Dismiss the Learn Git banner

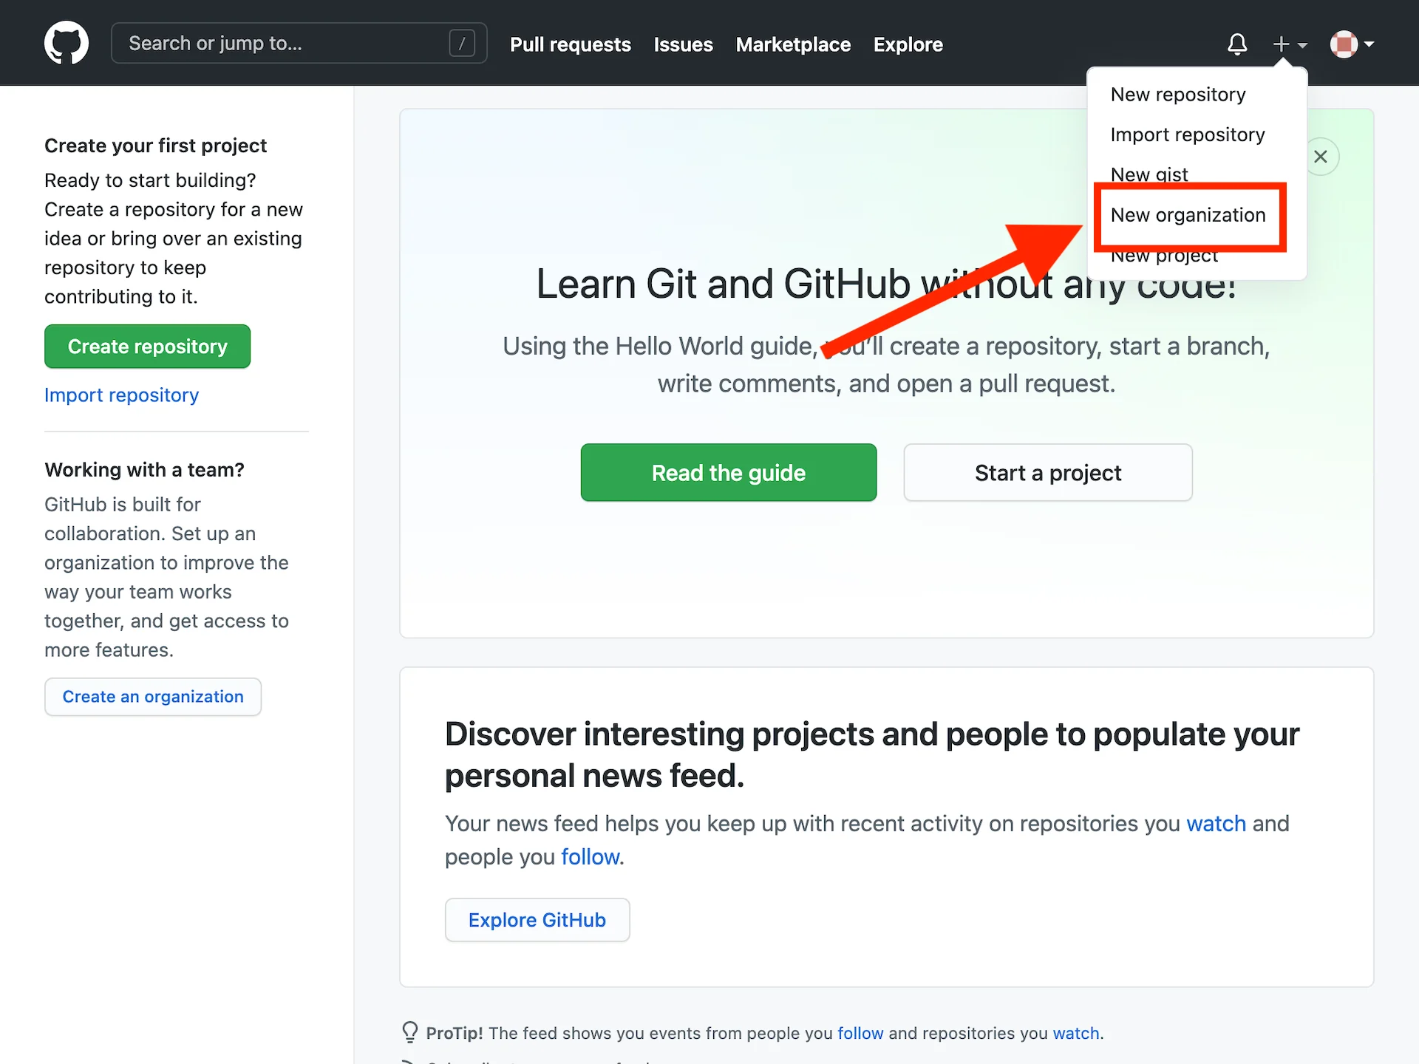pyautogui.click(x=1321, y=157)
